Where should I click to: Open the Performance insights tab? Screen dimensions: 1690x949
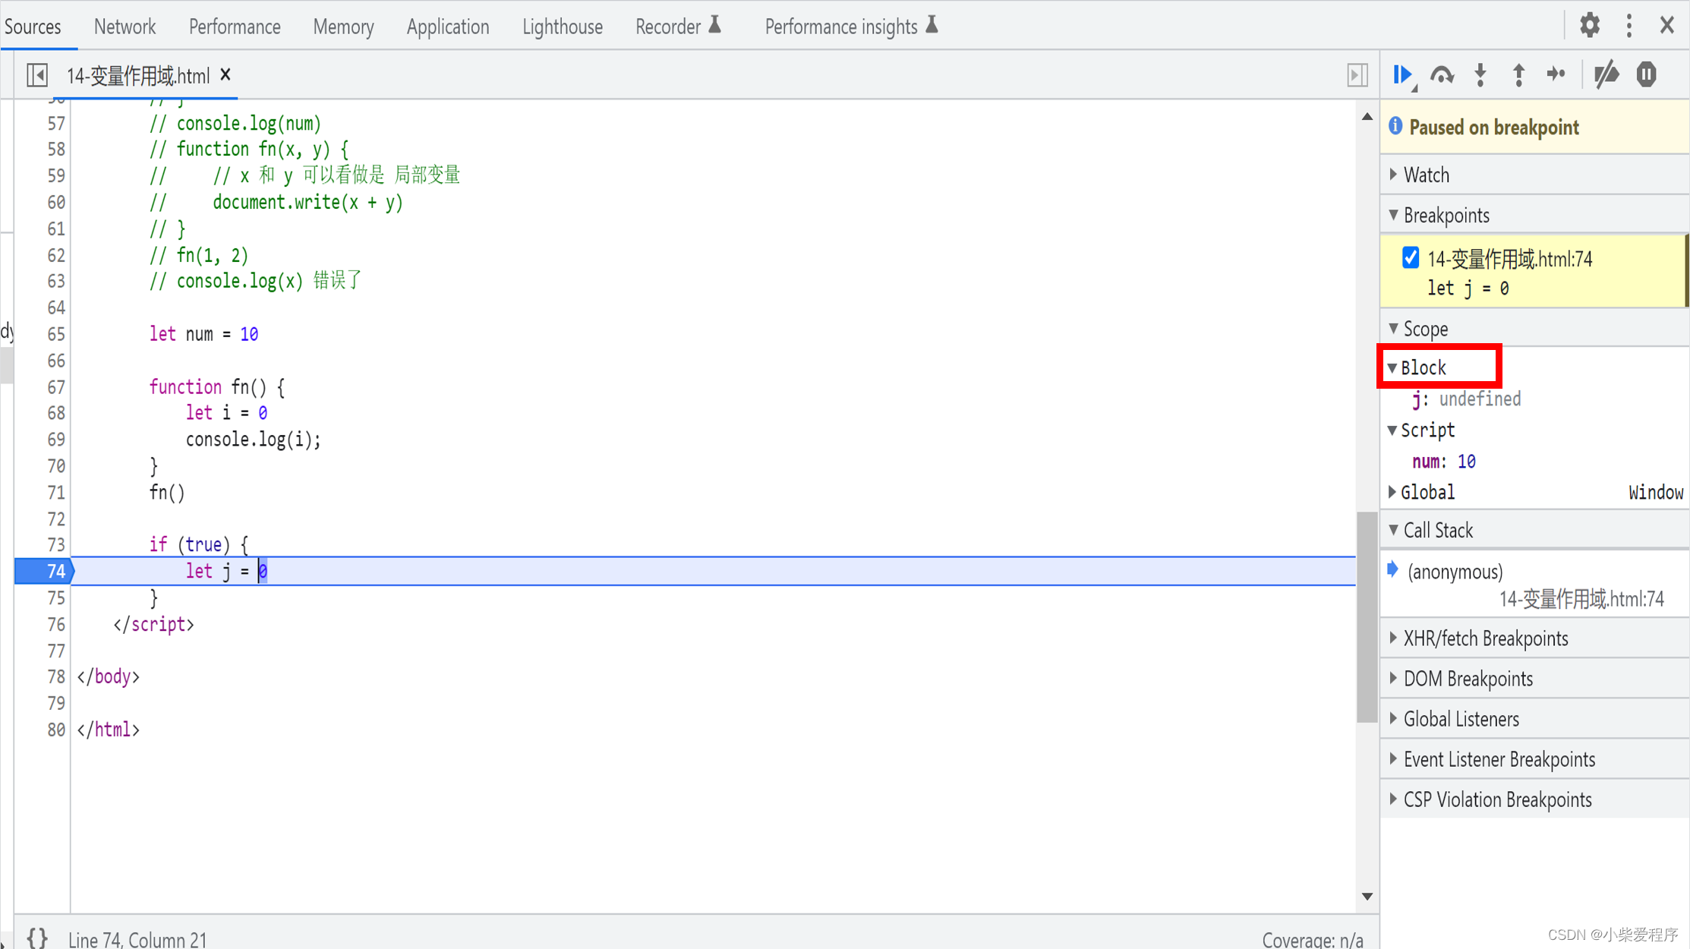tap(852, 27)
